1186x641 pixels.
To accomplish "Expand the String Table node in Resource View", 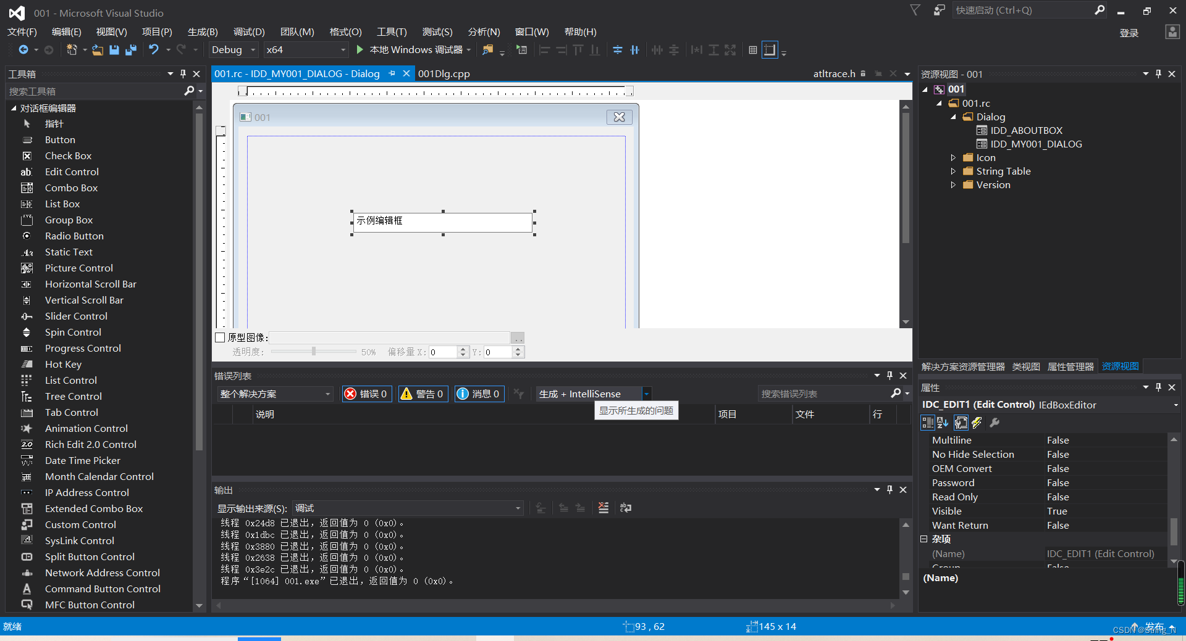I will tap(954, 171).
